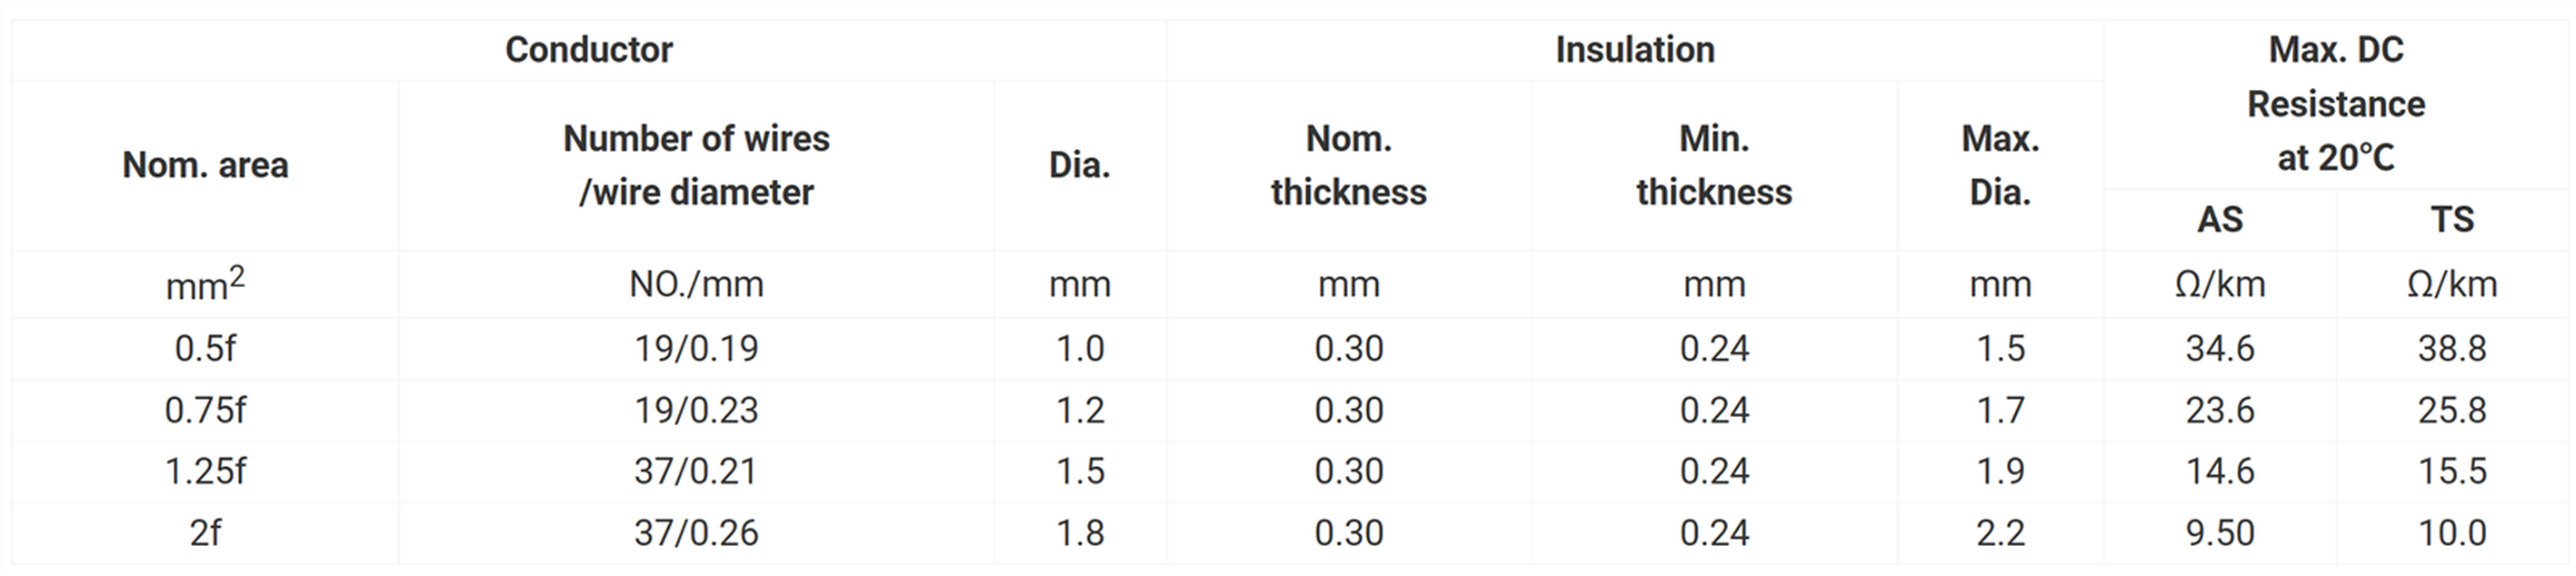Select the Max. Dia. column header
Image resolution: width=2576 pixels, height=576 pixels.
coord(2000,165)
